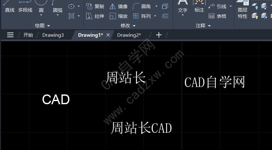Create a new drawing with the plus button

coord(159,35)
